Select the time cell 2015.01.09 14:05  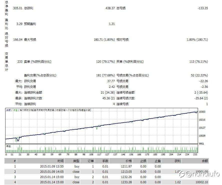pos(52,172)
